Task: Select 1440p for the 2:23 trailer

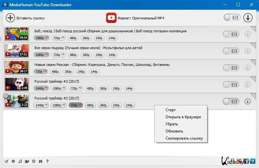Action: coord(41,105)
